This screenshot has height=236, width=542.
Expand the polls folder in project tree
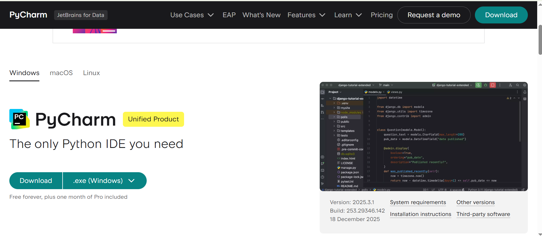(x=334, y=117)
